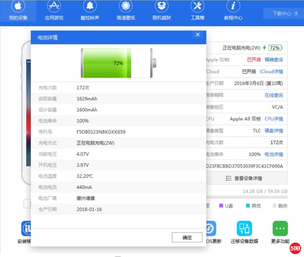Open 刷机越狱 Dropbox-style box icon
Viewport: 304px width, 257px height.
tap(161, 6)
